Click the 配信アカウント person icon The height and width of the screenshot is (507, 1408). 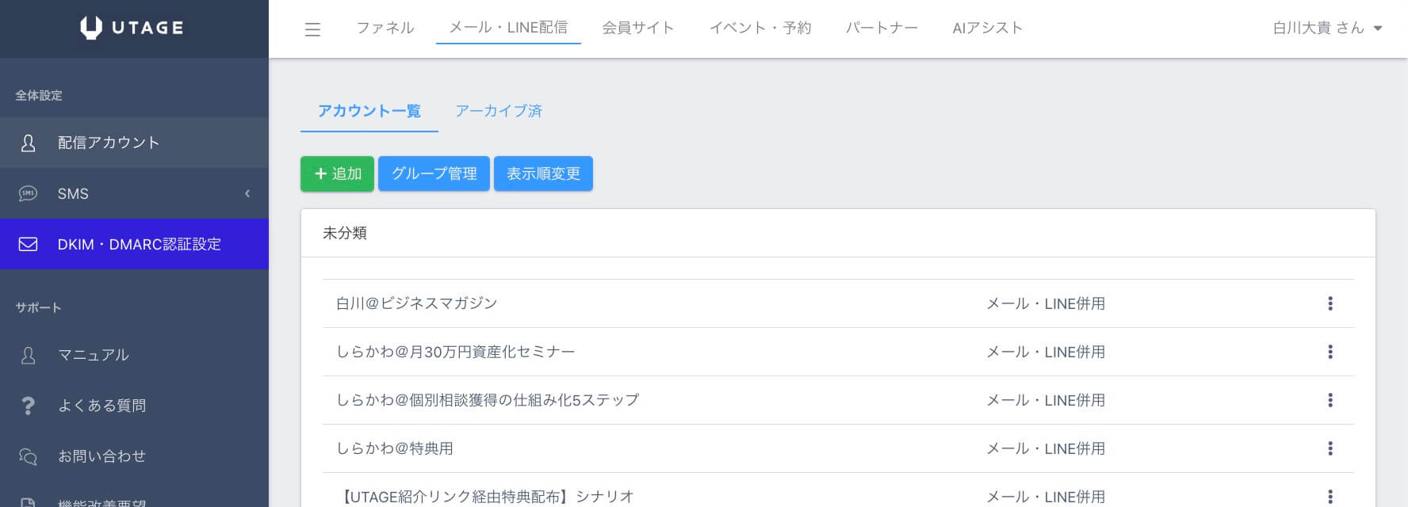[x=28, y=143]
